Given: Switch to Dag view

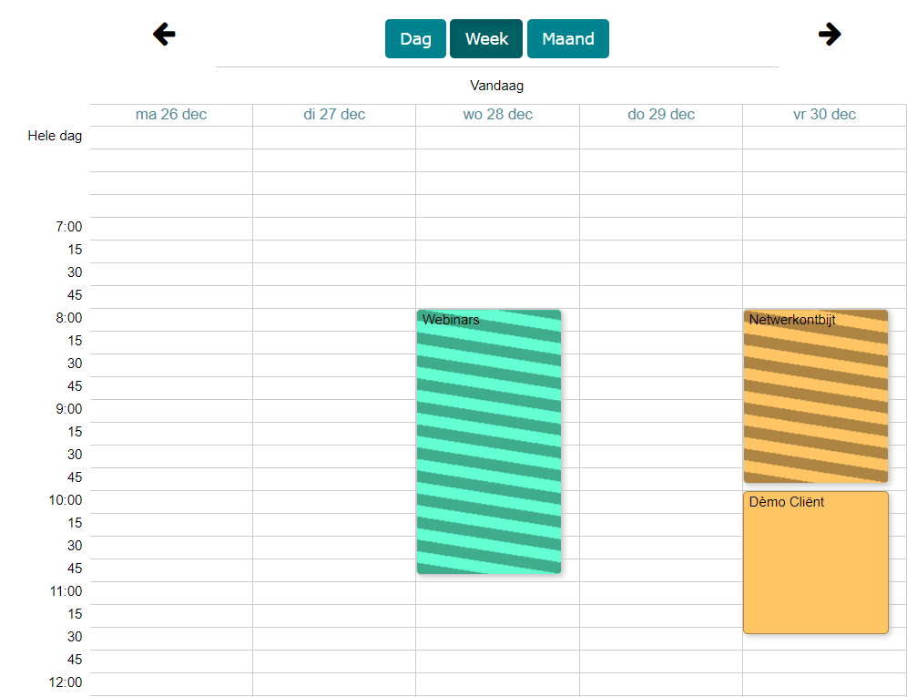Looking at the screenshot, I should [x=415, y=39].
